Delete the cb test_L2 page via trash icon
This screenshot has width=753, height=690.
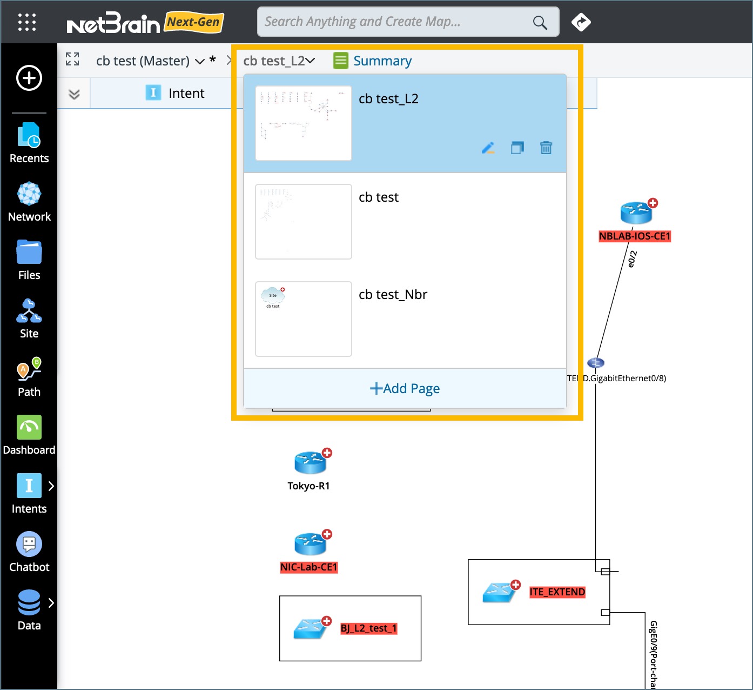546,148
